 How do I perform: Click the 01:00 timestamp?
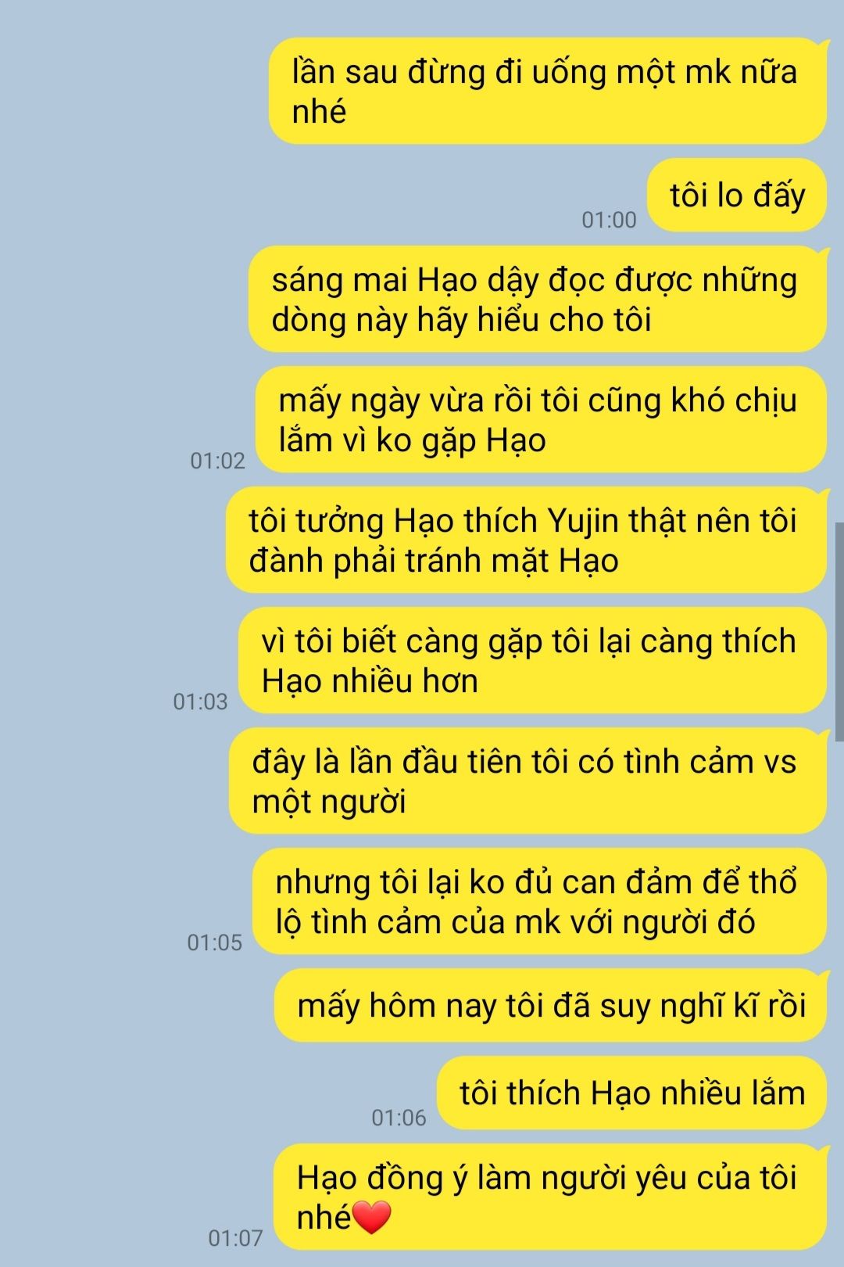point(609,220)
